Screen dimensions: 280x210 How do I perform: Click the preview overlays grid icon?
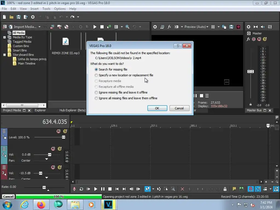[x=213, y=27]
